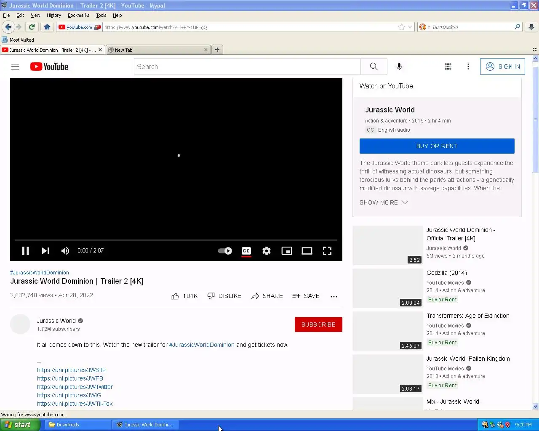The width and height of the screenshot is (539, 431).
Task: Open Jurassic World channel avatar
Action: pyautogui.click(x=20, y=324)
